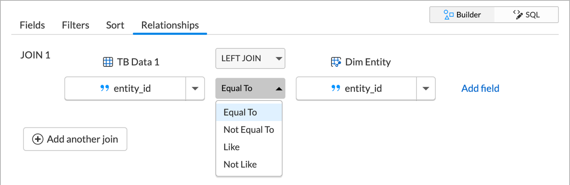Screen dimensions: 570x185
Task: Open the LEFT JOIN type dropdown
Action: [250, 58]
